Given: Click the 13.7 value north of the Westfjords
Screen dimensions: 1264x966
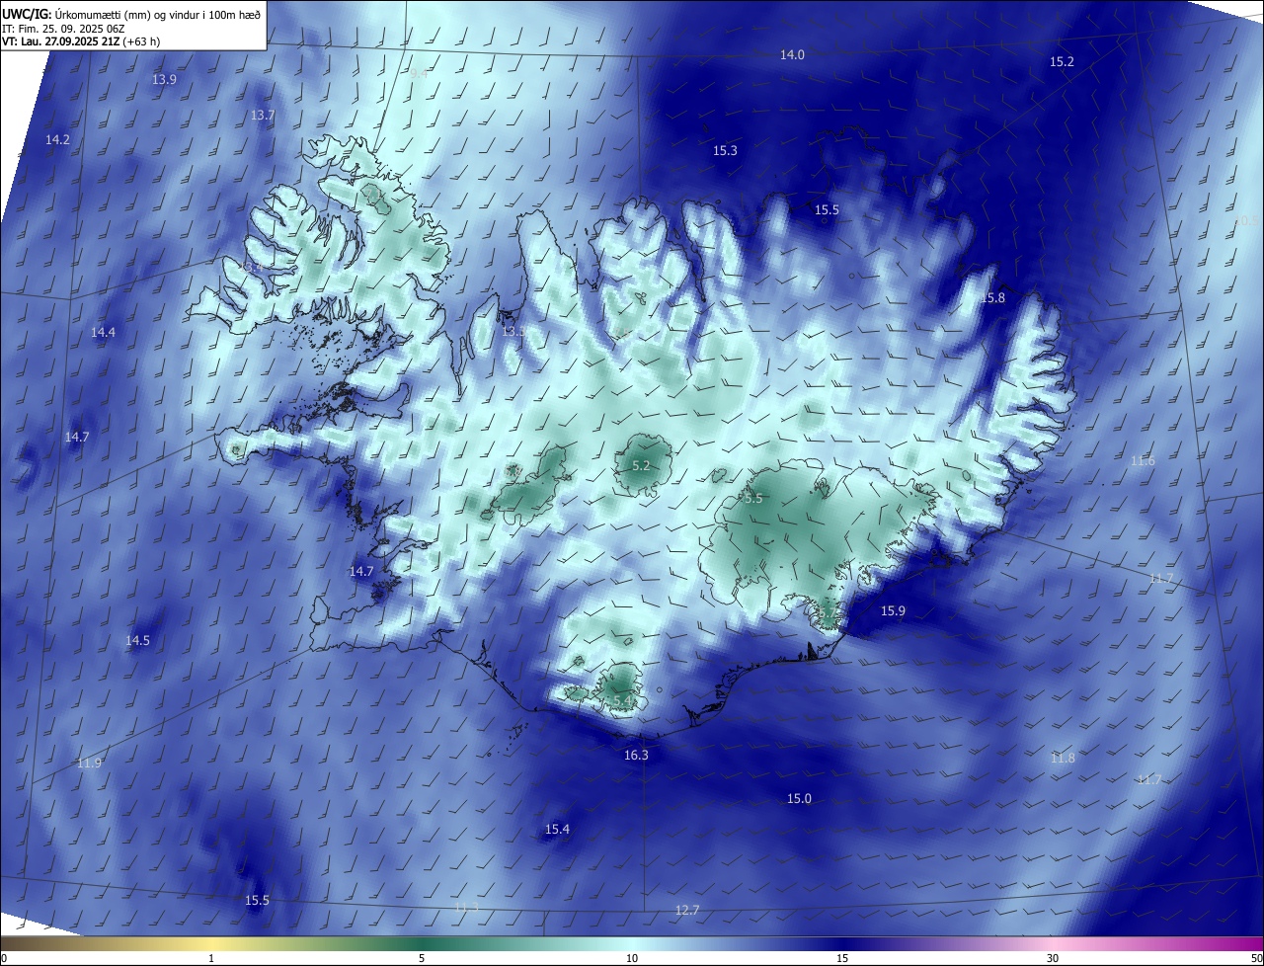Looking at the screenshot, I should (262, 115).
